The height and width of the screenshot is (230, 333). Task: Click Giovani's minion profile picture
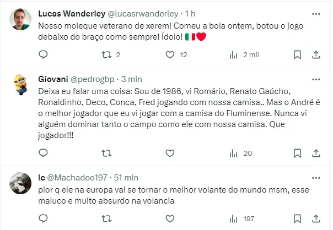20,84
